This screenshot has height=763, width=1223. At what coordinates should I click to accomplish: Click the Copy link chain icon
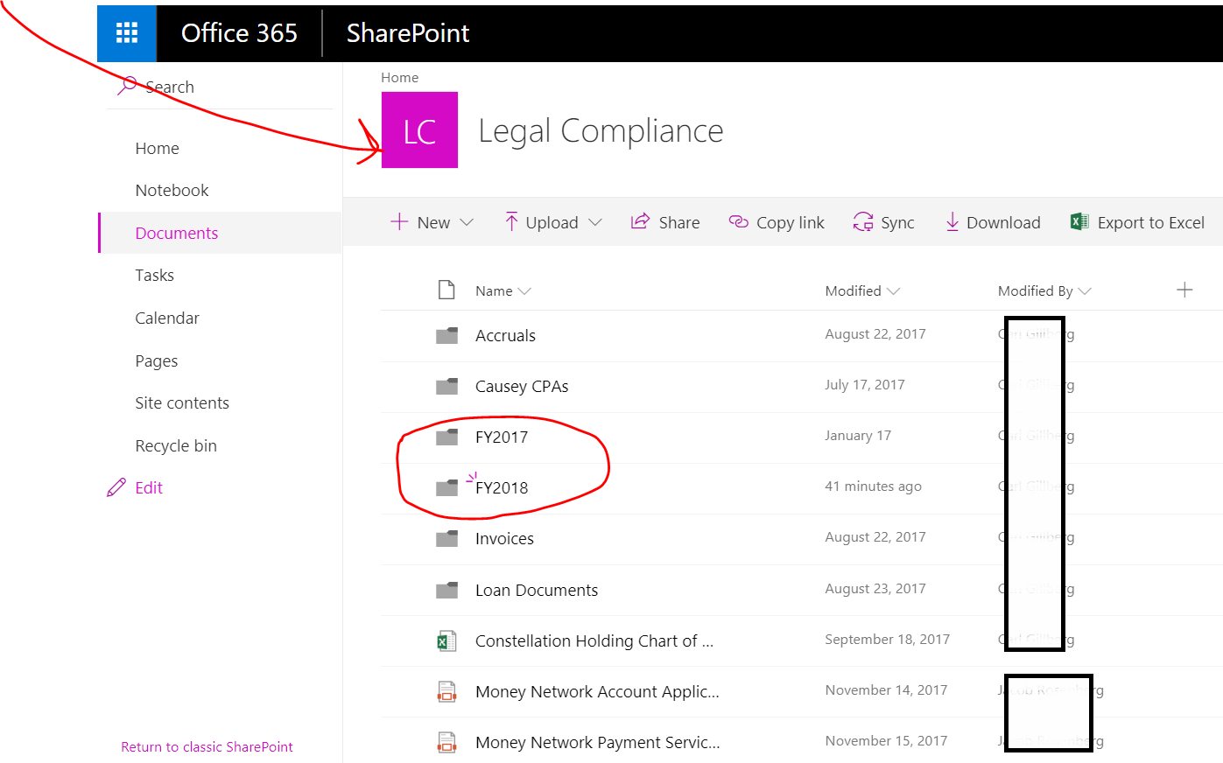pyautogui.click(x=739, y=222)
